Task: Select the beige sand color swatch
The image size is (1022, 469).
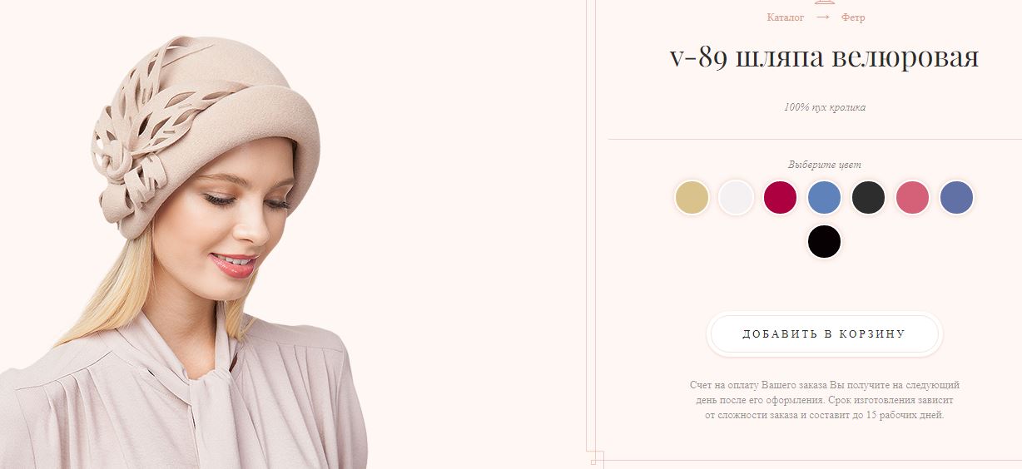Action: click(x=692, y=198)
